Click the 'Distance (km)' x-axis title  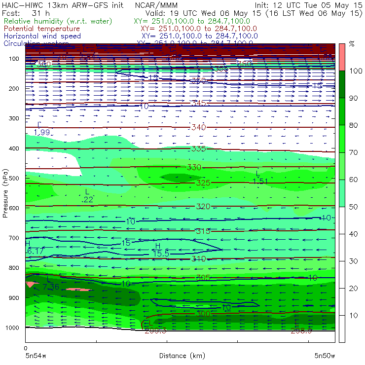[182, 356]
